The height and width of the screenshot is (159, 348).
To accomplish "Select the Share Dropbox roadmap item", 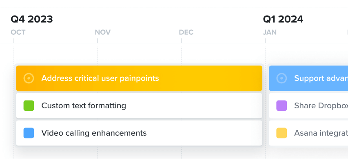I will pos(308,105).
